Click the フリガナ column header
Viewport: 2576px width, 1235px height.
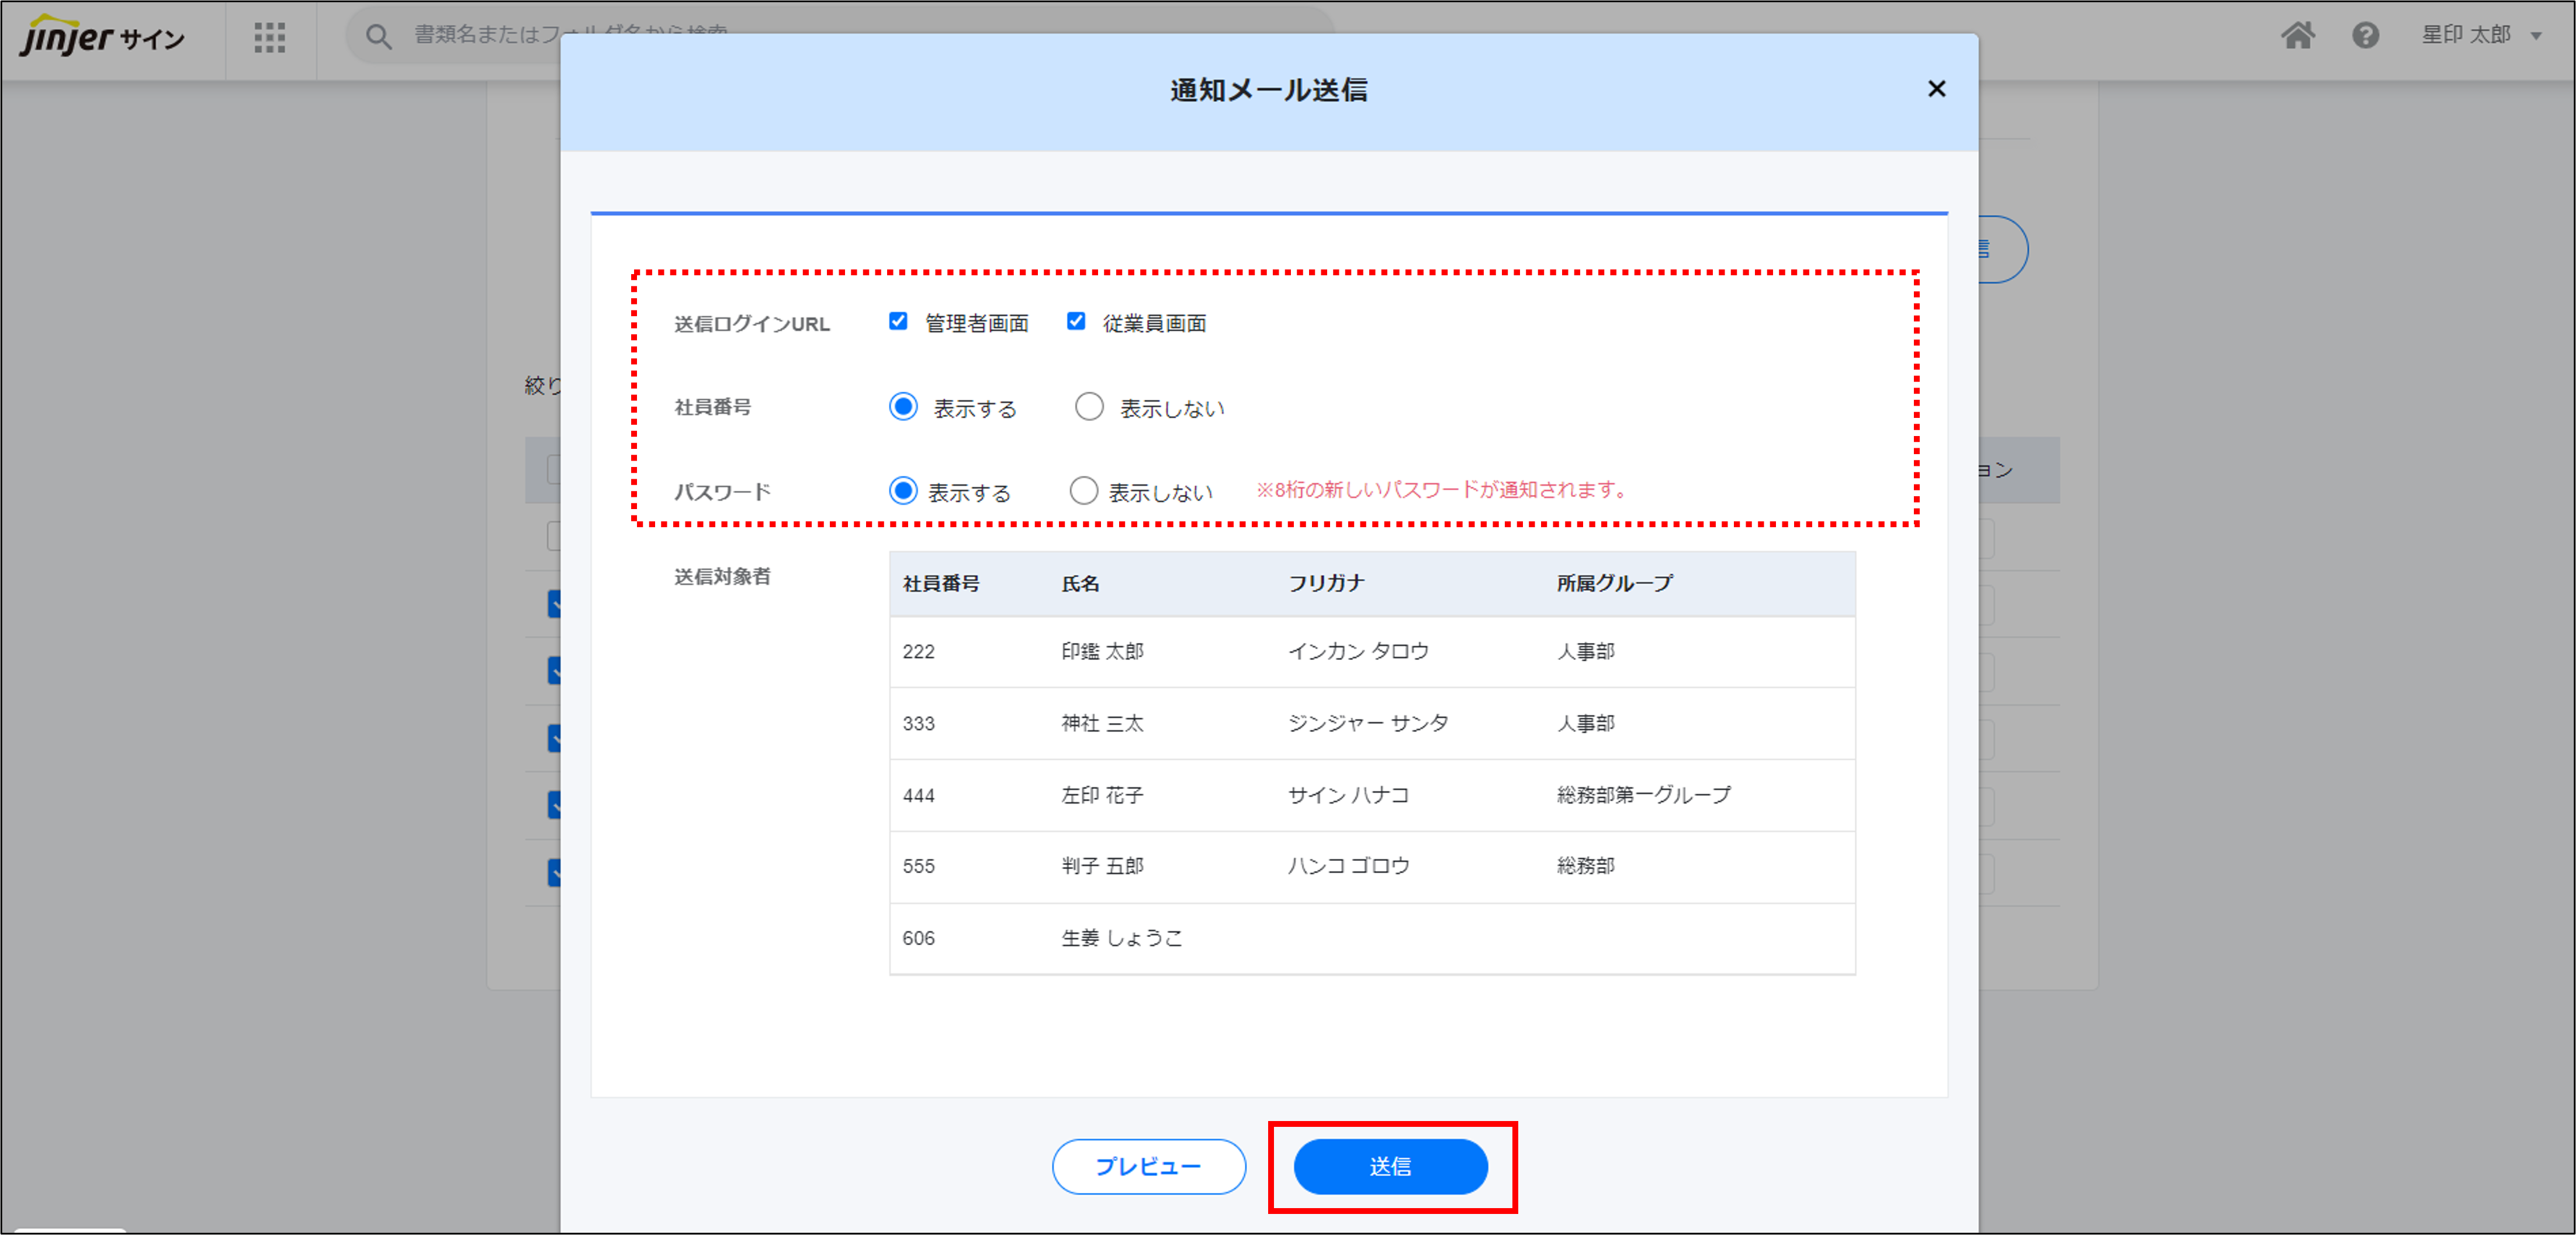[x=1325, y=583]
